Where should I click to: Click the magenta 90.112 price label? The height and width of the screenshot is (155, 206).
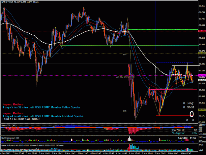(202, 75)
